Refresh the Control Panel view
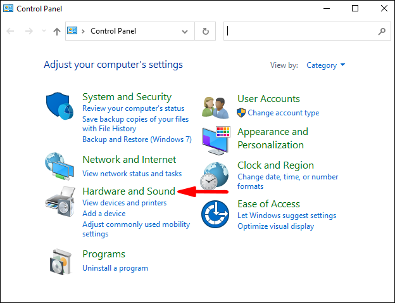 (x=205, y=31)
